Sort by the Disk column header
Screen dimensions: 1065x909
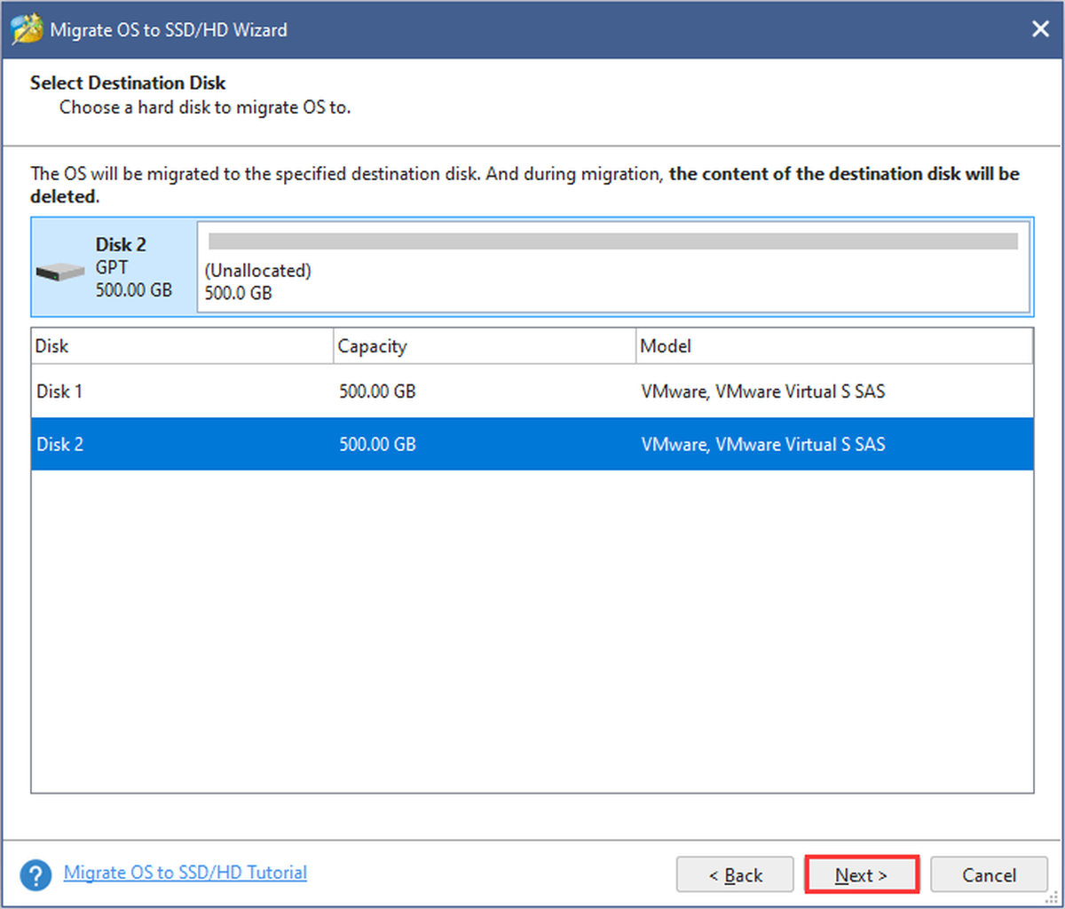[x=182, y=346]
